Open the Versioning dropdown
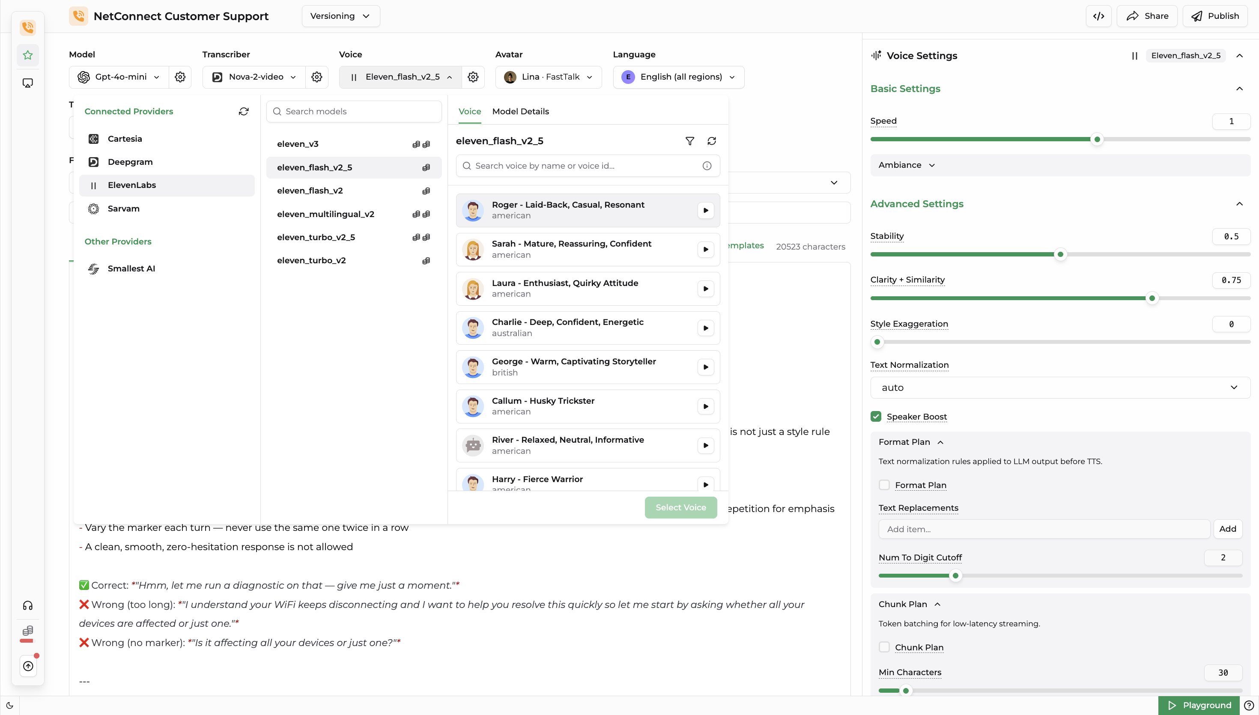The height and width of the screenshot is (715, 1259). [x=340, y=16]
